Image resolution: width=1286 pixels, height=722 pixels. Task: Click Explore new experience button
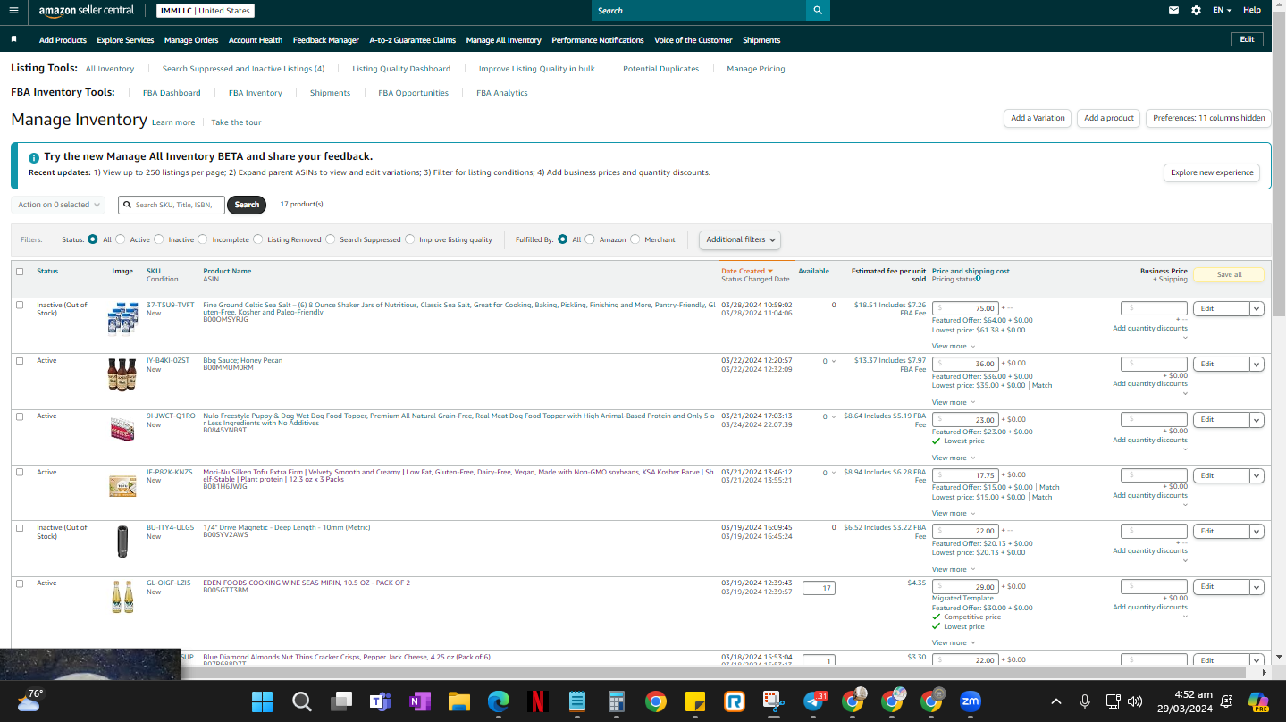1212,172
